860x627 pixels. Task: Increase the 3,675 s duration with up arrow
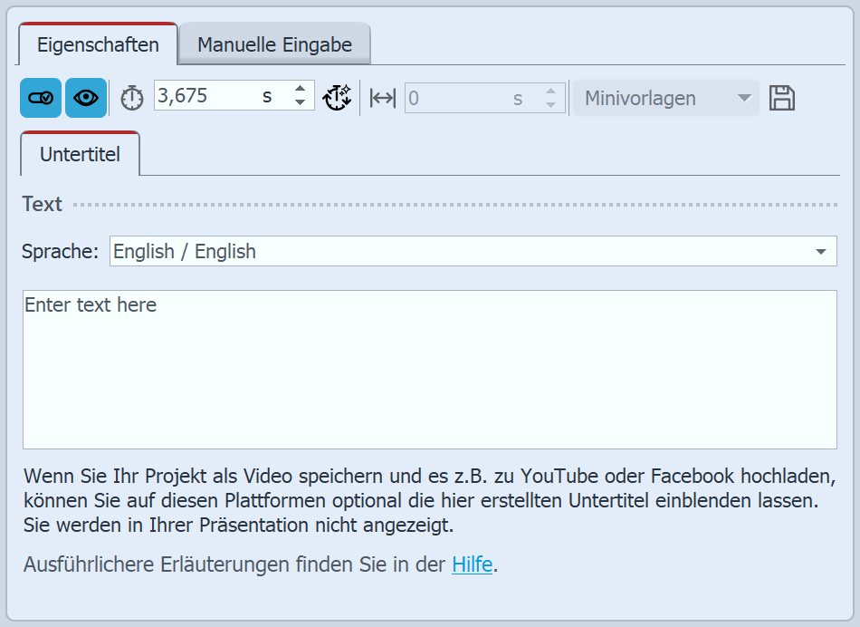pos(299,91)
